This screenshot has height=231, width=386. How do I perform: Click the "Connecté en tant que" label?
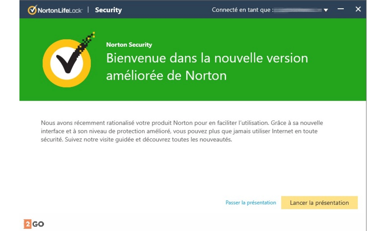pos(242,10)
